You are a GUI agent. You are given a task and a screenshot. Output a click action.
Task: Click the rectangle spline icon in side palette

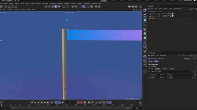click(x=145, y=16)
